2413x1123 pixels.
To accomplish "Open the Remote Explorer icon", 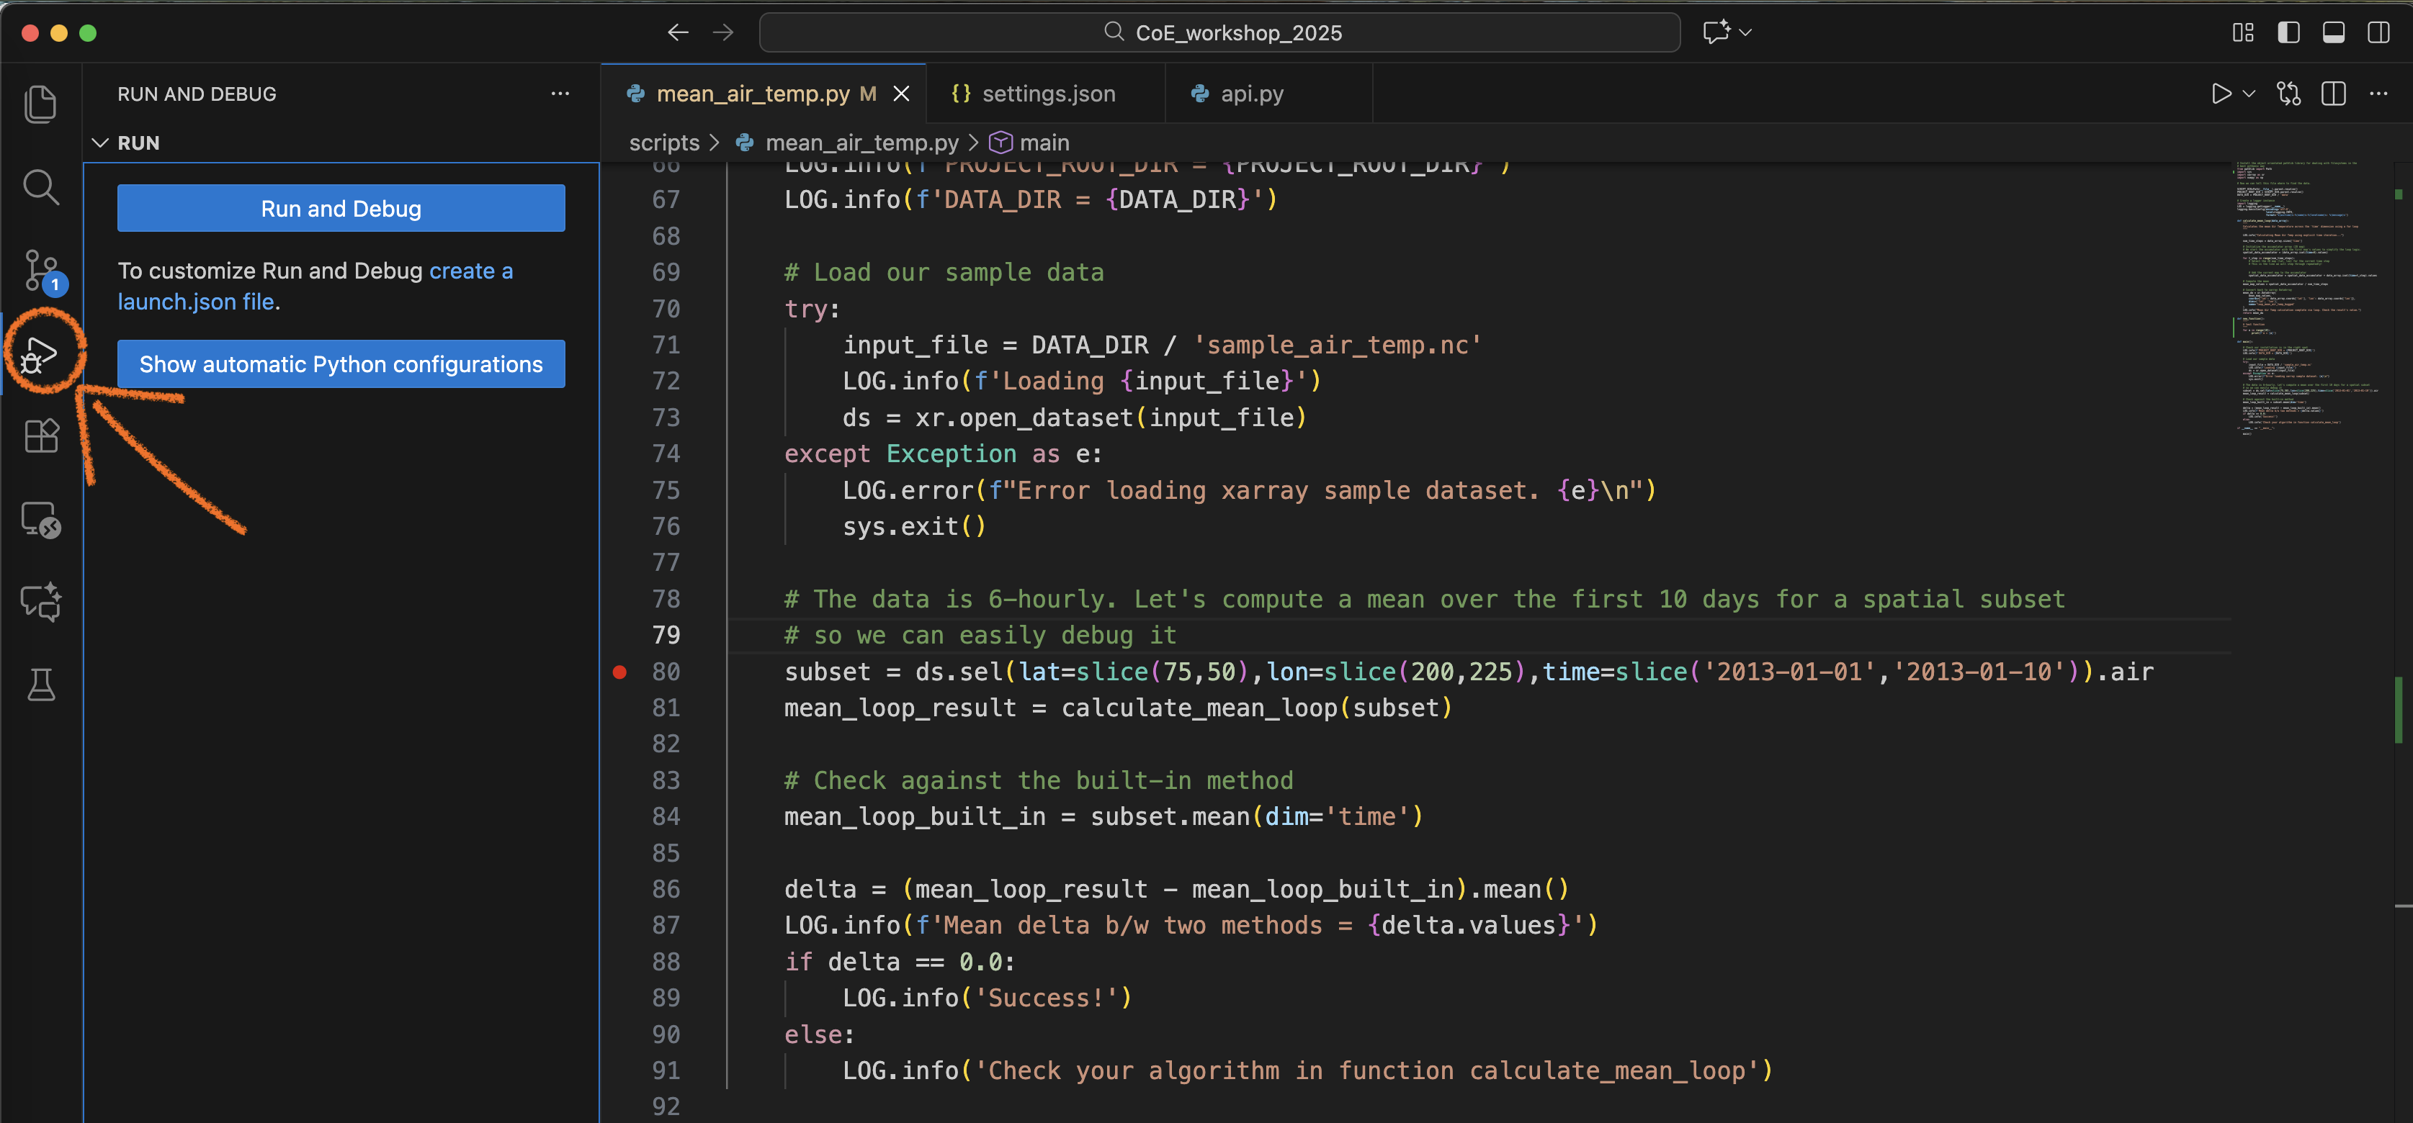I will coord(40,520).
